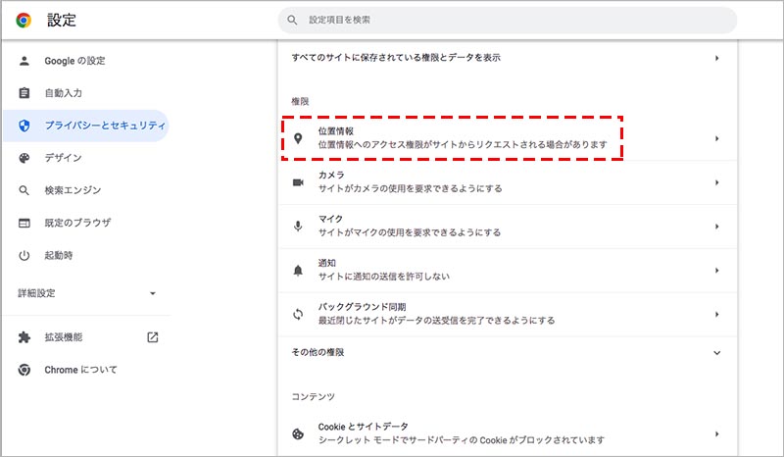Open 拡張機能 via its external link icon

[x=153, y=337]
